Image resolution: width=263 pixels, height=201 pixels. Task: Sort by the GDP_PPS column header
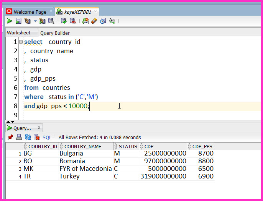coord(201,146)
